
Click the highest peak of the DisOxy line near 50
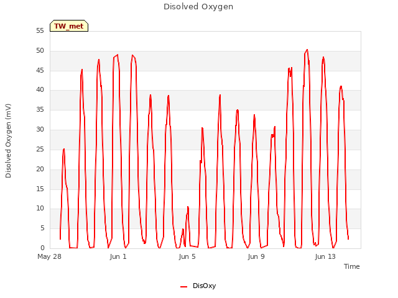[x=307, y=50]
